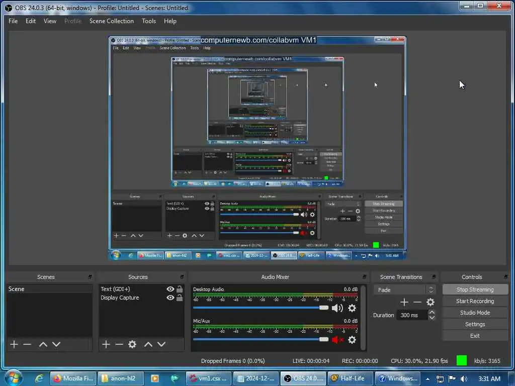The height and width of the screenshot is (386, 515).
Task: Toggle lock on Text (GDI+) source
Action: pyautogui.click(x=180, y=289)
